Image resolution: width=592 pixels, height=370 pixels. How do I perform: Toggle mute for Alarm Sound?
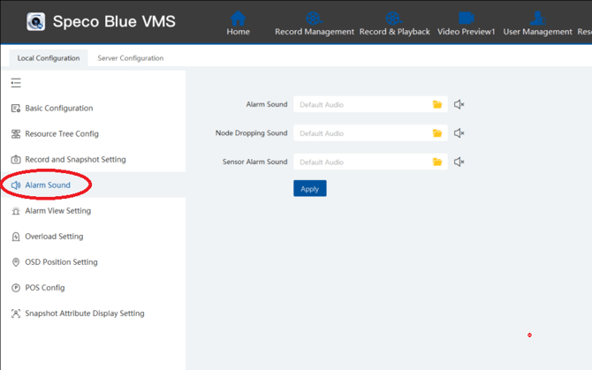(459, 105)
